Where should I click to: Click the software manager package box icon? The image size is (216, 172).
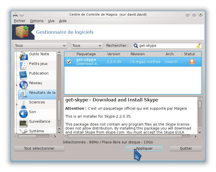(22, 32)
